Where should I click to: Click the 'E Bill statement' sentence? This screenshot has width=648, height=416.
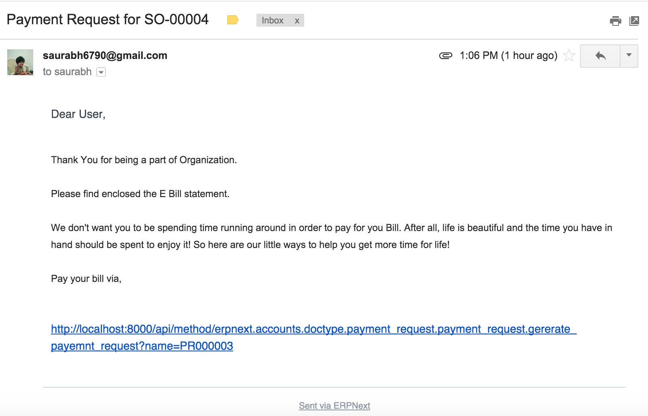click(x=140, y=194)
